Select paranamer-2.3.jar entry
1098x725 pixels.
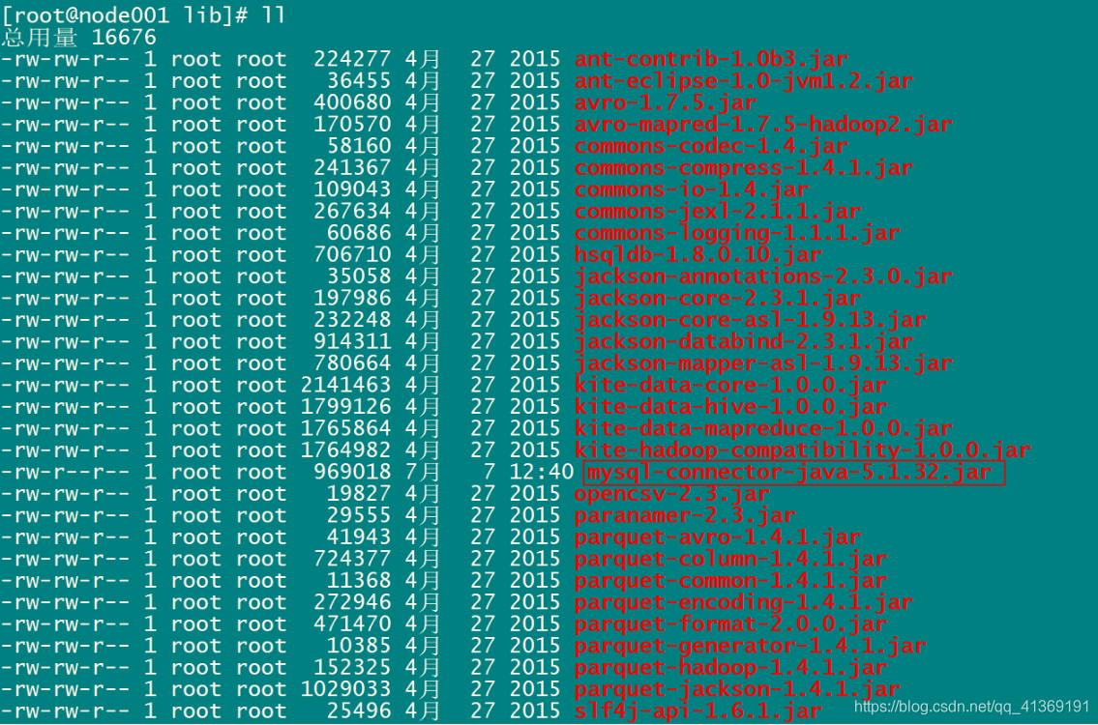(686, 516)
